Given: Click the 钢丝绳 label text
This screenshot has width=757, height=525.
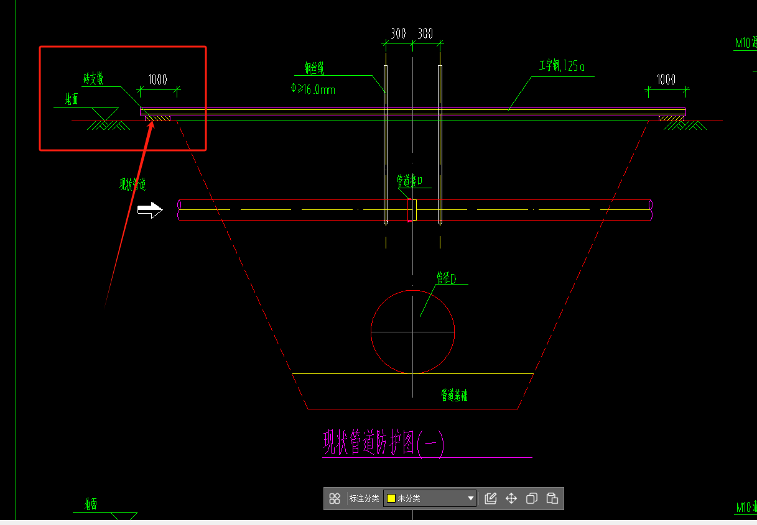Looking at the screenshot, I should pos(314,67).
